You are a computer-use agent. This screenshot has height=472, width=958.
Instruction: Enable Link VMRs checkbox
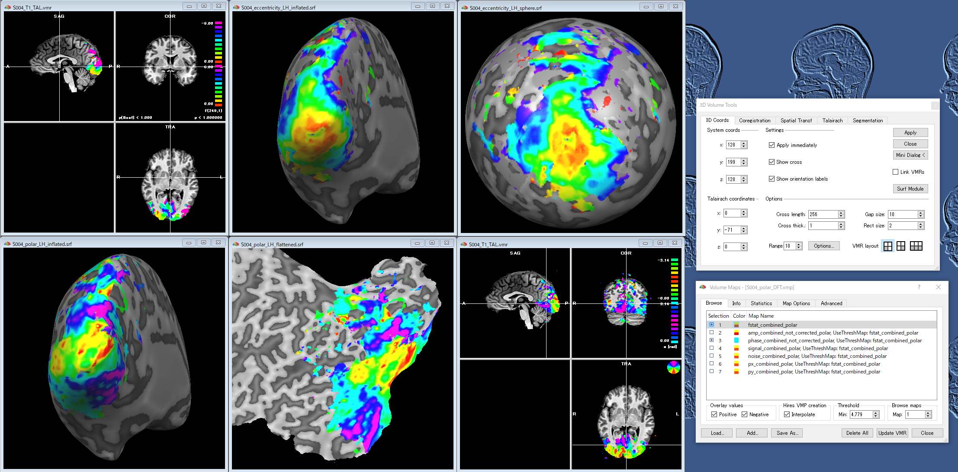[x=895, y=172]
